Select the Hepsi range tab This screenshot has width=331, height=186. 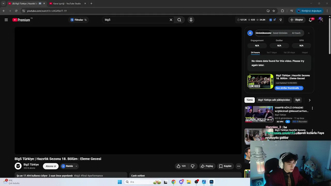point(305,52)
